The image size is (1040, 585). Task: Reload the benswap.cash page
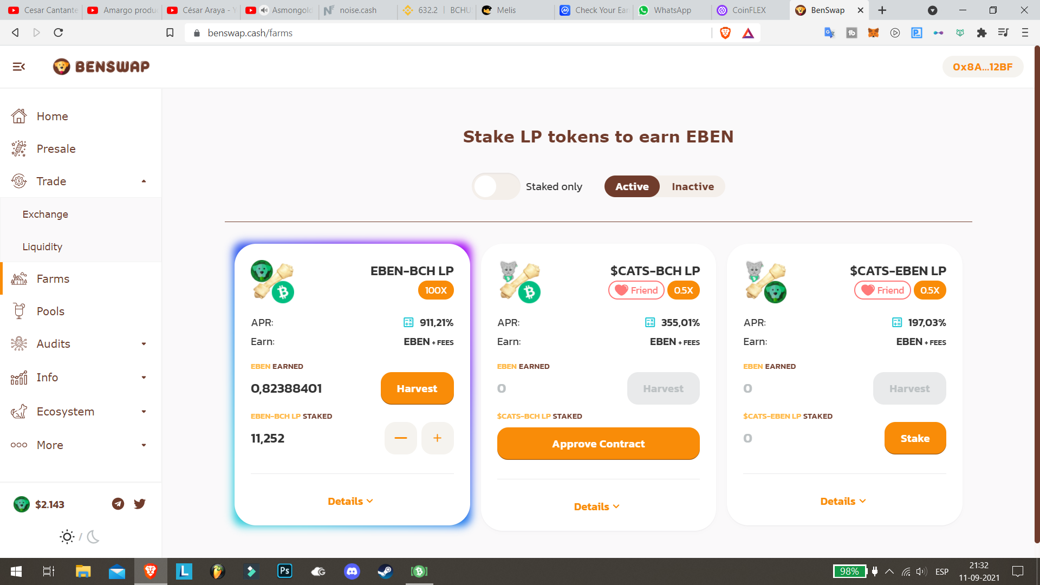58,33
